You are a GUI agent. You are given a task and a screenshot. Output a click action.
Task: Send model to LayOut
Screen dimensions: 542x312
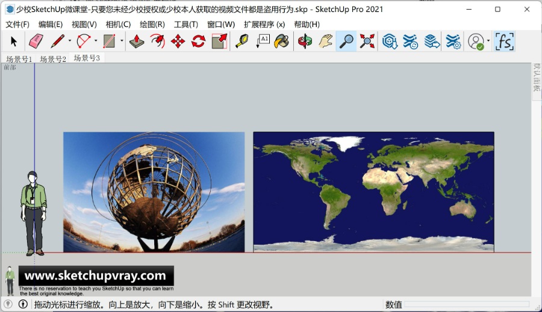[x=432, y=41]
